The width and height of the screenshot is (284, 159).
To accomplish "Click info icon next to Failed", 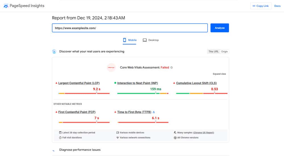I will point(172,68).
